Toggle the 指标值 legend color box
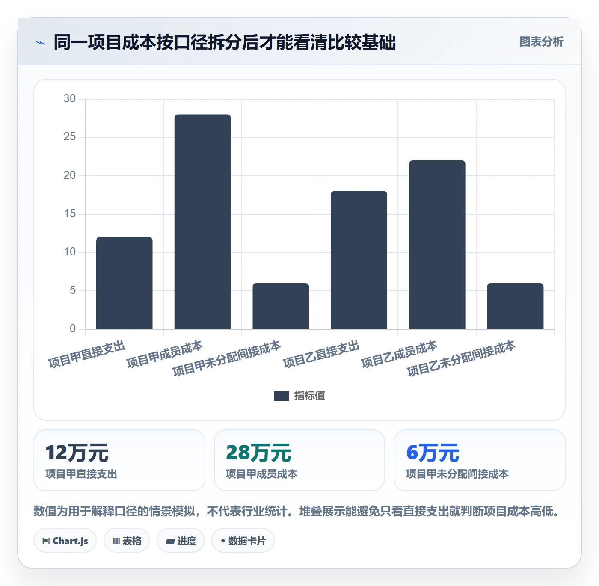 [x=282, y=396]
